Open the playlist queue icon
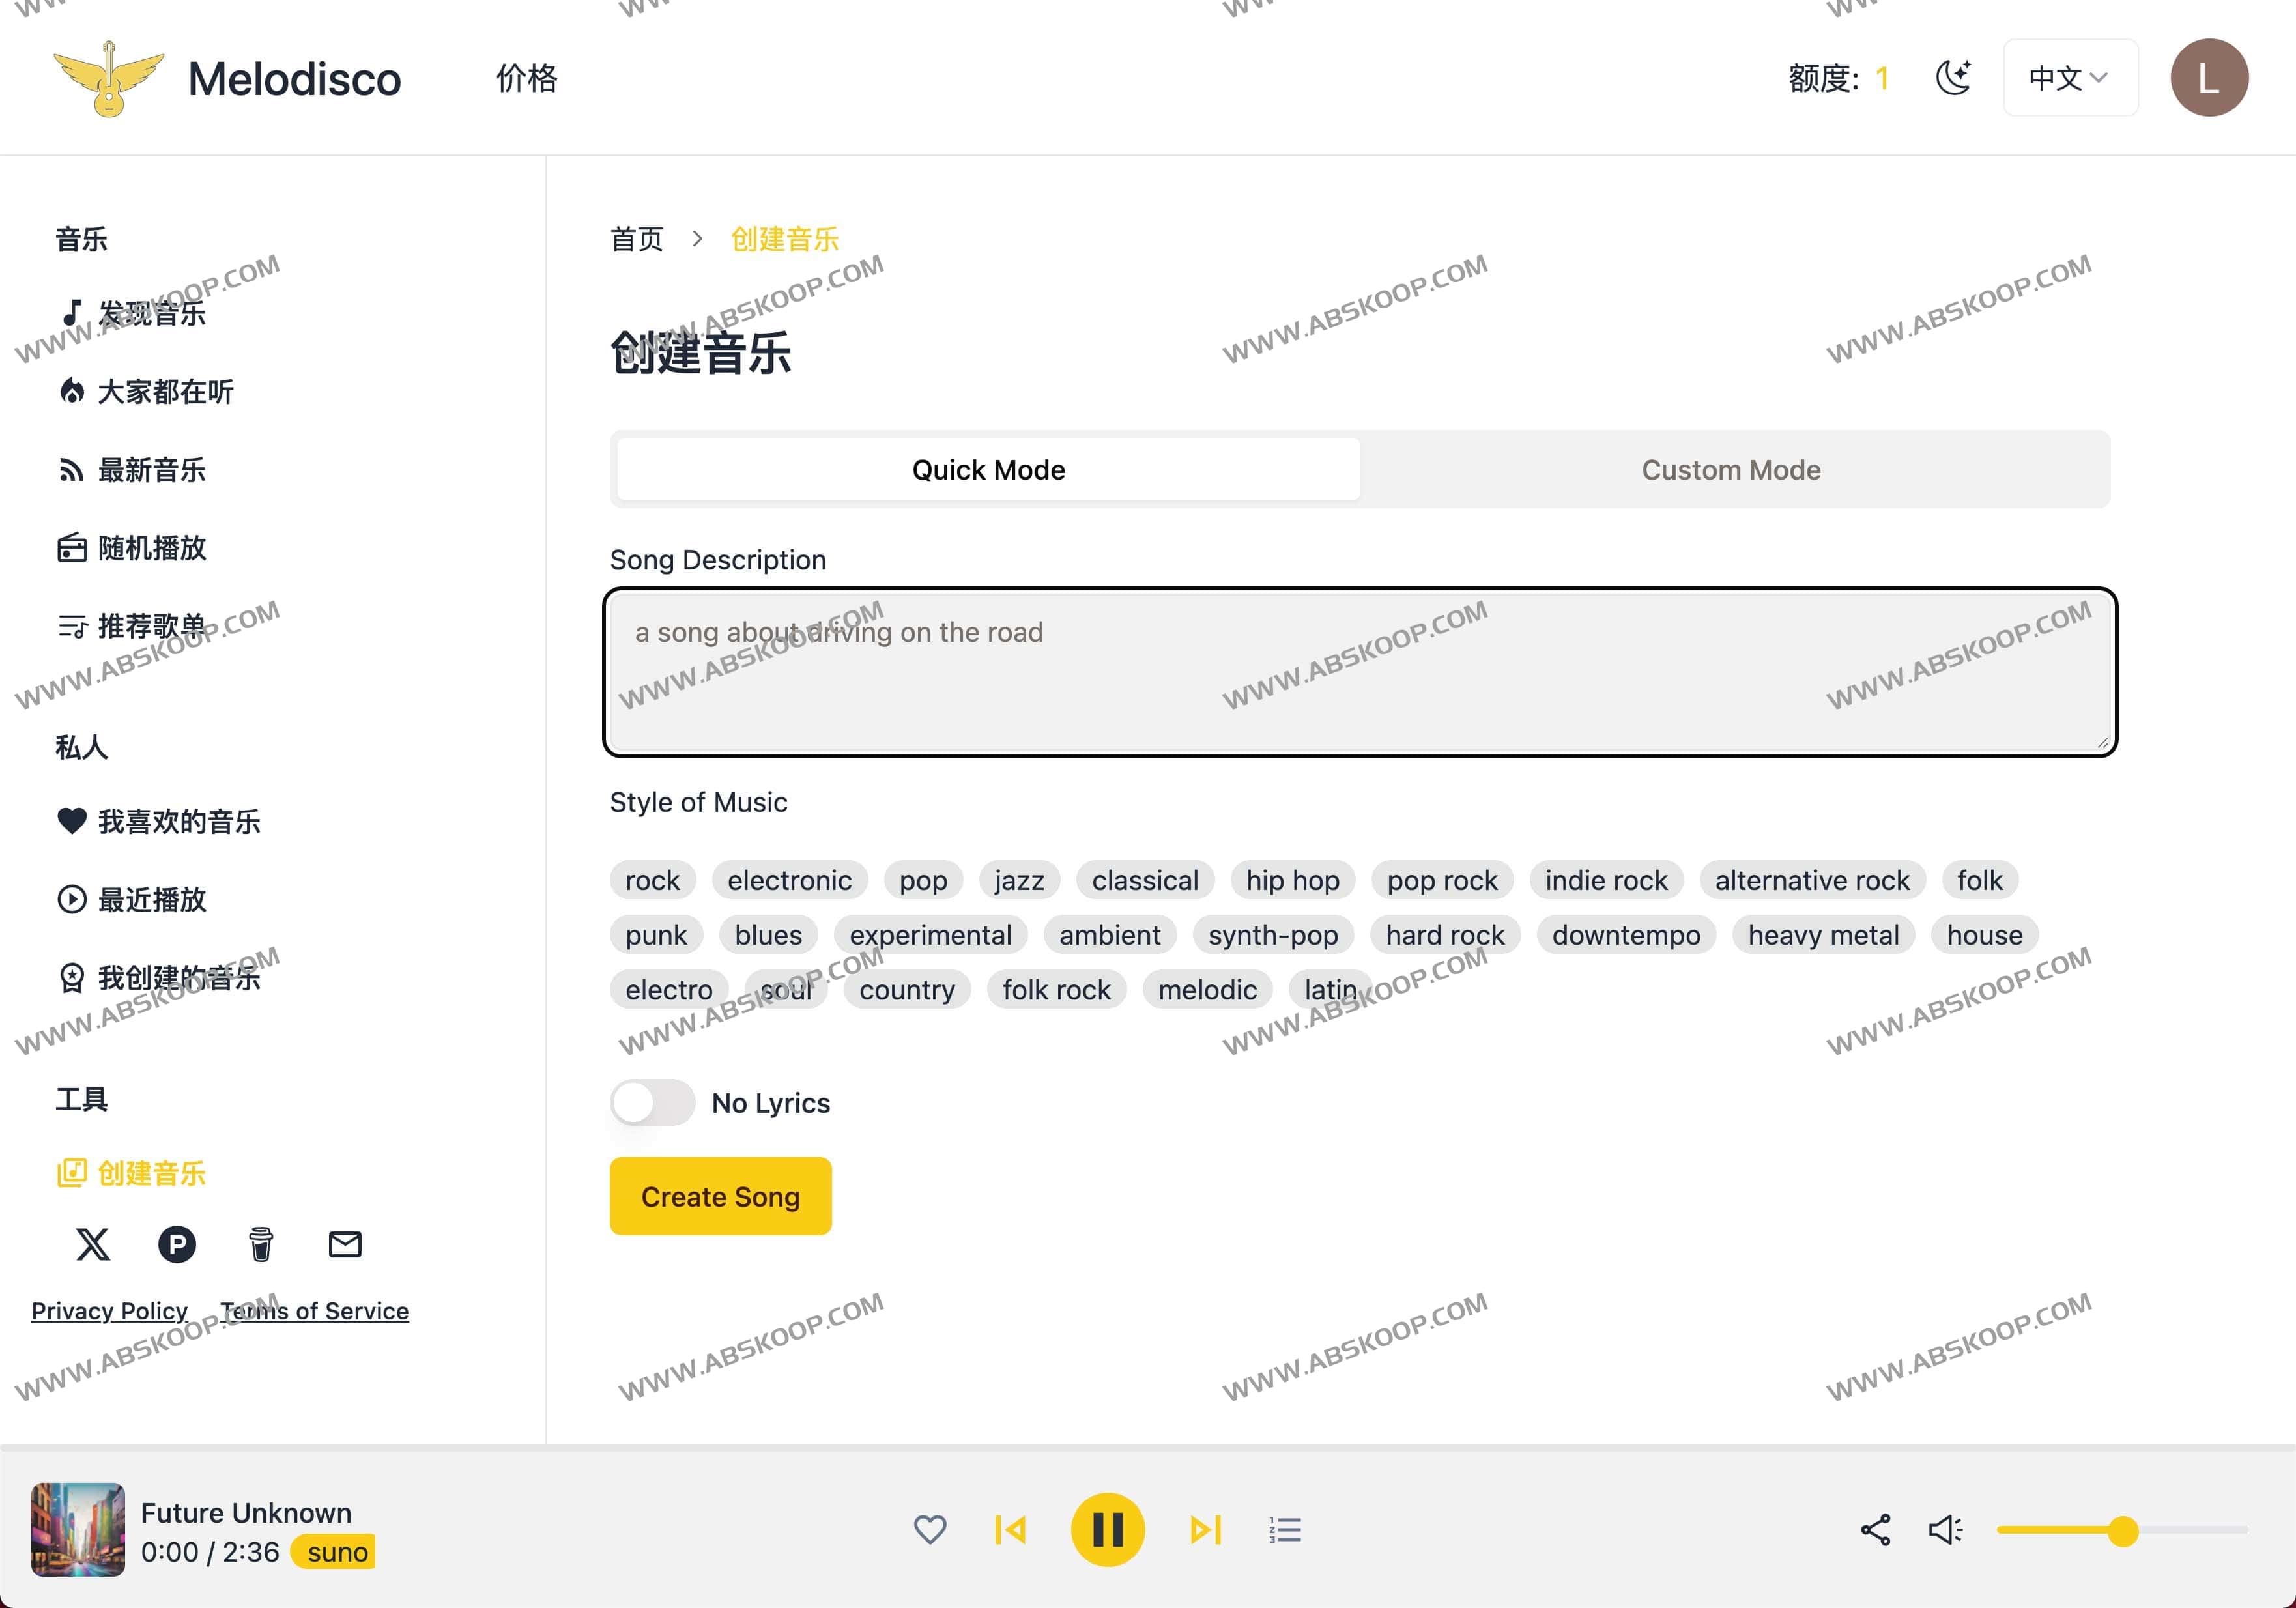Viewport: 2296px width, 1608px height. click(1285, 1530)
